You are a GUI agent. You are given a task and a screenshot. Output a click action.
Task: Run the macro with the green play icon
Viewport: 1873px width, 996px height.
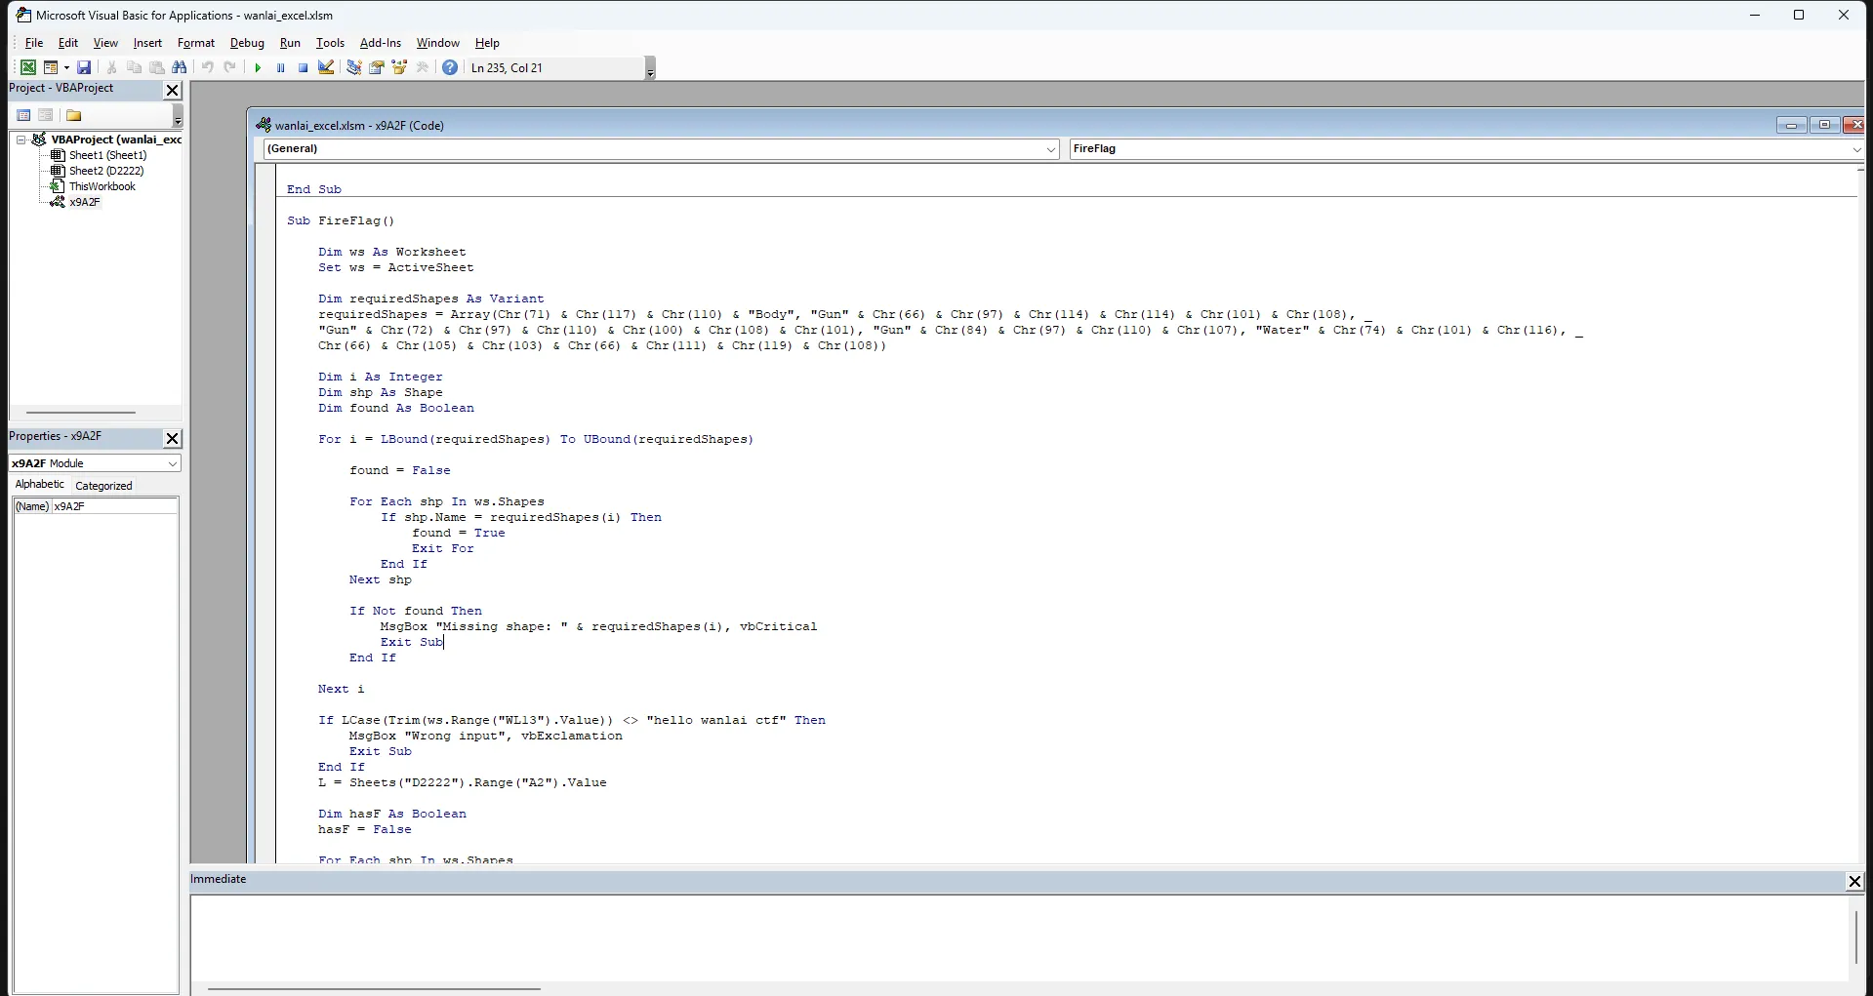click(258, 67)
